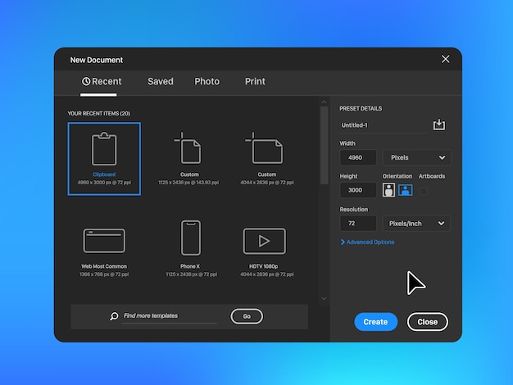Screen dimensions: 513x385
Task: Click the Resolution value field
Action: coord(358,224)
